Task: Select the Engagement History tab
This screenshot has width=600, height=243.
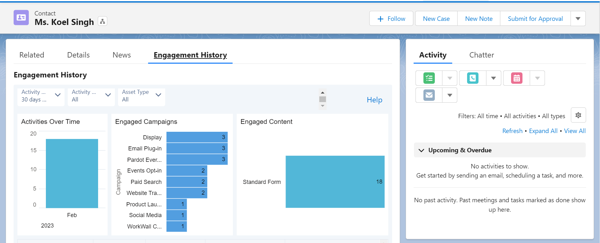Action: pyautogui.click(x=190, y=55)
